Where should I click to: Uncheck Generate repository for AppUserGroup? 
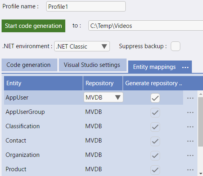click(155, 113)
